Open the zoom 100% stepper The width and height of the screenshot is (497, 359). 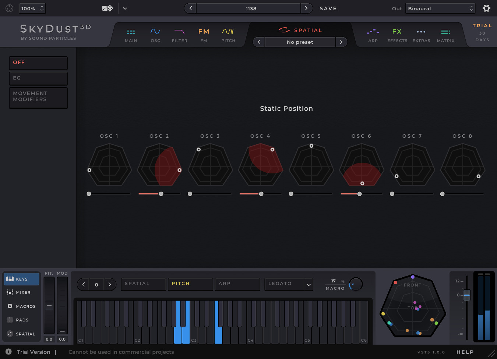32,8
